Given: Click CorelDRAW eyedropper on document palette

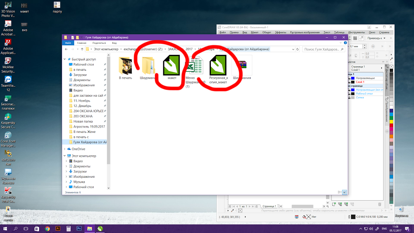Looking at the screenshot, I should pos(232,211).
